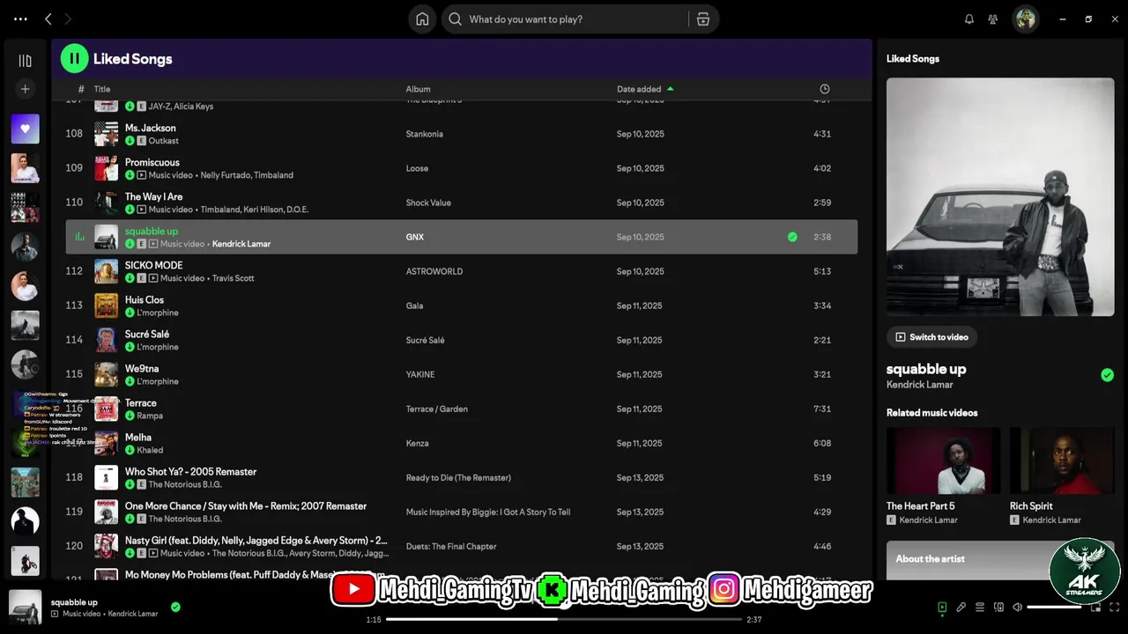The image size is (1128, 634).
Task: Sort by the Album column header
Action: (418, 89)
